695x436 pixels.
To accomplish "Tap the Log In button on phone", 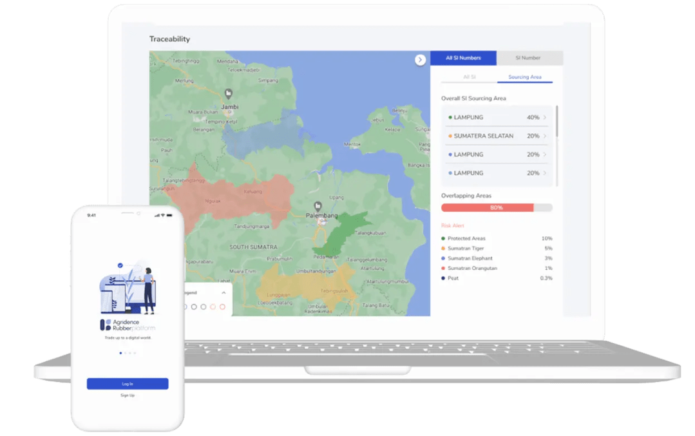I will click(x=128, y=384).
